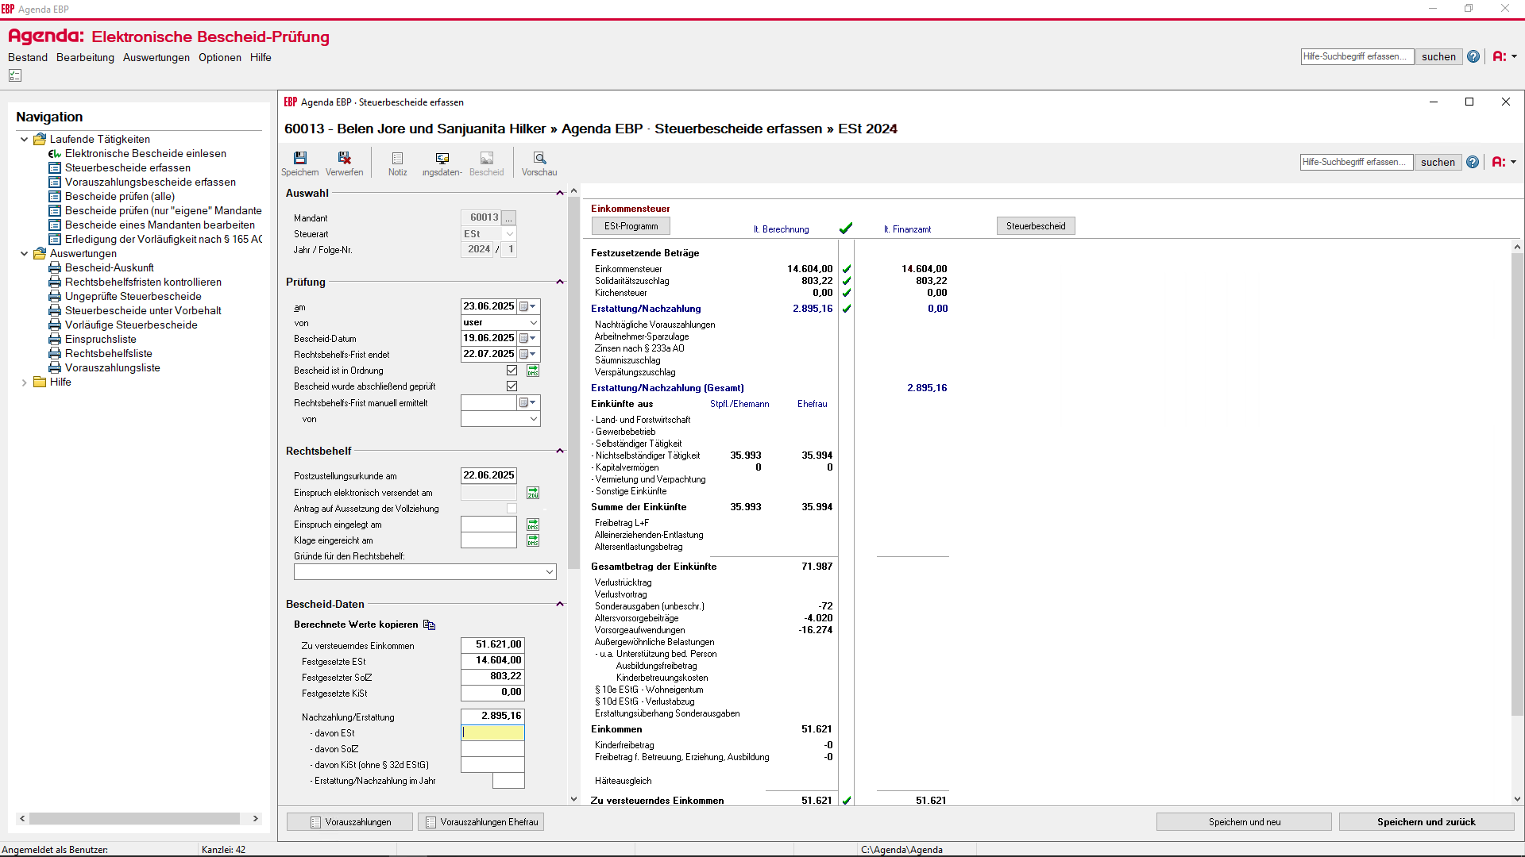Uncheck Bescheid wurde abschließend geprüft
This screenshot has height=857, width=1525.
tap(512, 386)
